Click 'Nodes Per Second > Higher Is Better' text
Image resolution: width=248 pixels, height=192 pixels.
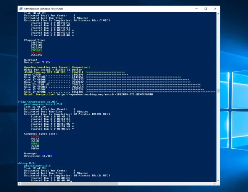coord(53,70)
